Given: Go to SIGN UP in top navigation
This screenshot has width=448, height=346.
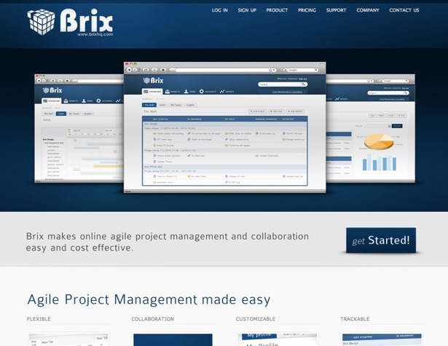Looking at the screenshot, I should coord(247,10).
